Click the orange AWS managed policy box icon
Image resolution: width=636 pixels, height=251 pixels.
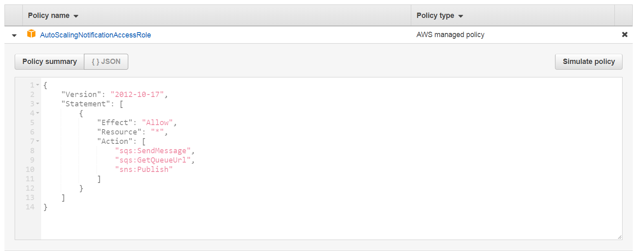click(x=31, y=34)
